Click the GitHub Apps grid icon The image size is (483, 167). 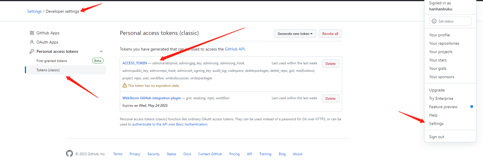[x=32, y=33]
